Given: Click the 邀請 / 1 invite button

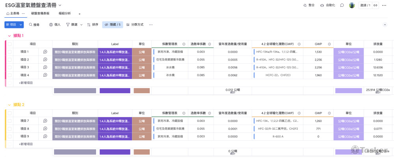Looking at the screenshot, I should point(365,6).
